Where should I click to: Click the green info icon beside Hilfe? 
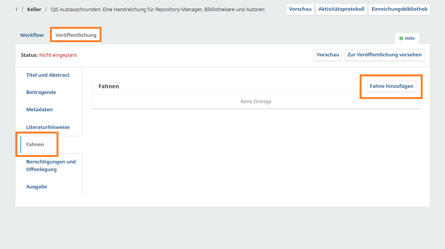tap(401, 38)
